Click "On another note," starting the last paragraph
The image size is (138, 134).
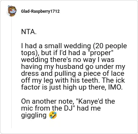click(x=48, y=102)
